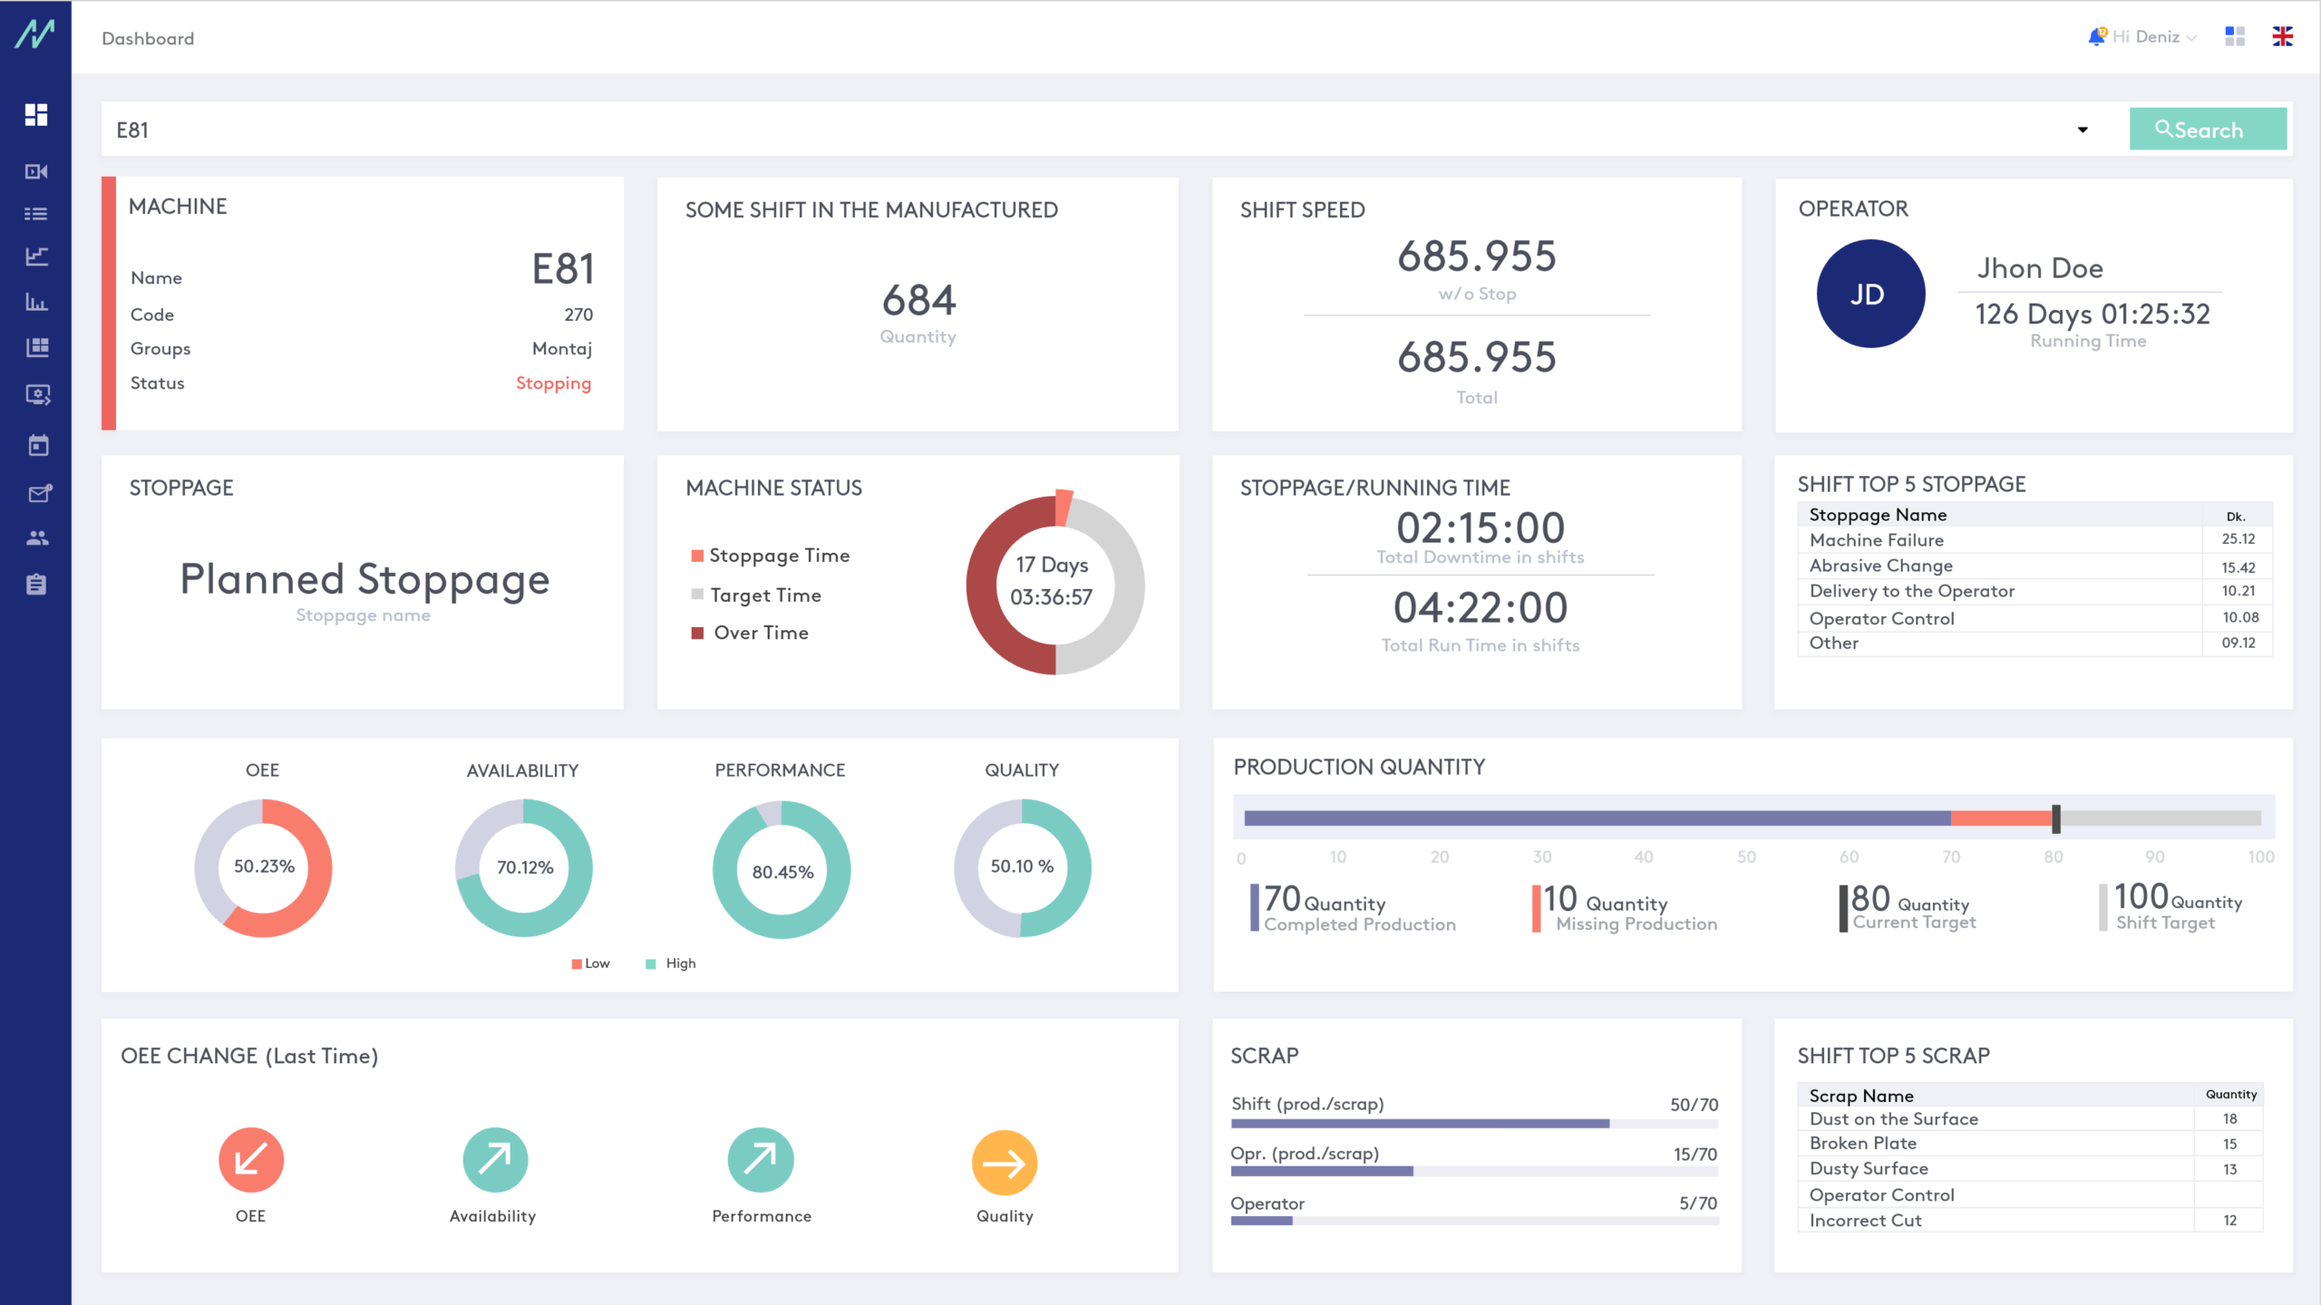Open notifications via the bell icon
The image size is (2321, 1305).
tap(2097, 34)
